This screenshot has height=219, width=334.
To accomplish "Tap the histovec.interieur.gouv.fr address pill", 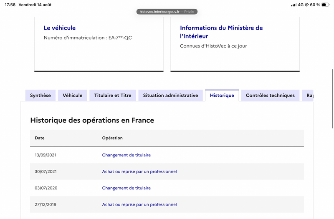I will (x=167, y=12).
